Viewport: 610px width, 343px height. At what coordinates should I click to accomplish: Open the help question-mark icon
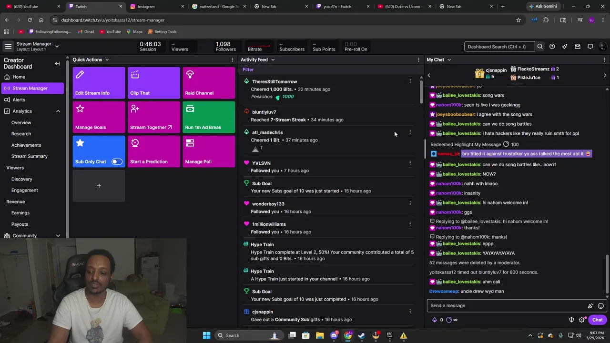552,47
